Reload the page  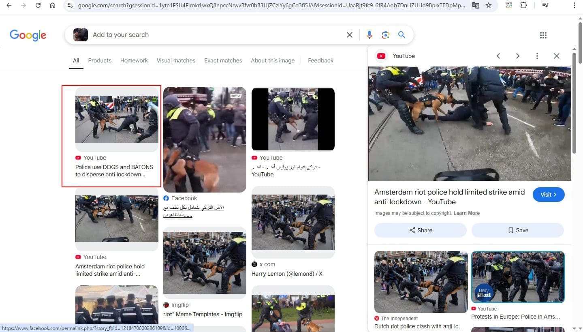(38, 6)
